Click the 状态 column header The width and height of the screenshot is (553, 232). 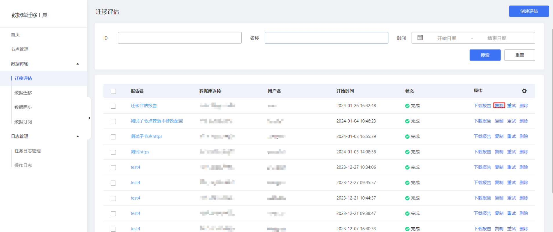click(x=409, y=91)
